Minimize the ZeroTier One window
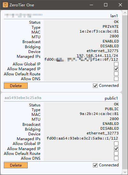The width and height of the screenshot is (128, 175). tap(91, 5)
